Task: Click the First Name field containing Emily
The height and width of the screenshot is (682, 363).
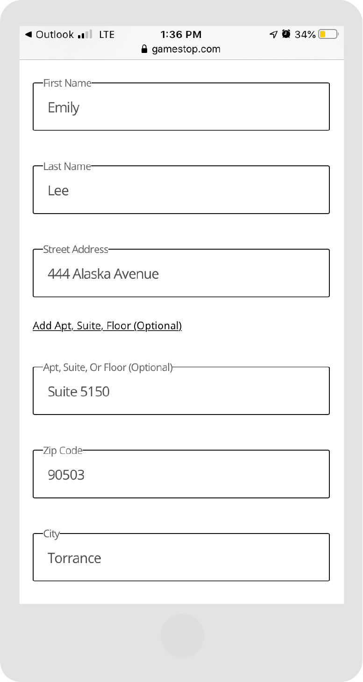Action: click(181, 107)
